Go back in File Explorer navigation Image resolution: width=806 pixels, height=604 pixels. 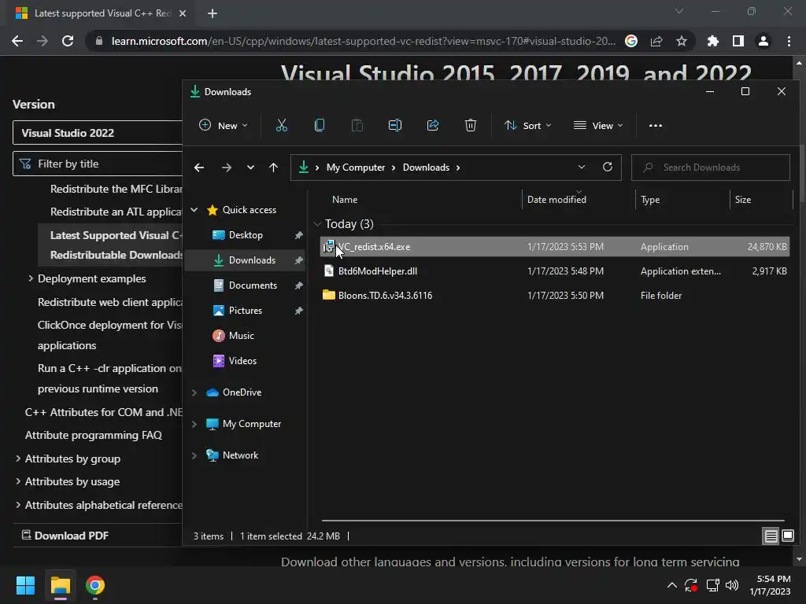point(199,168)
